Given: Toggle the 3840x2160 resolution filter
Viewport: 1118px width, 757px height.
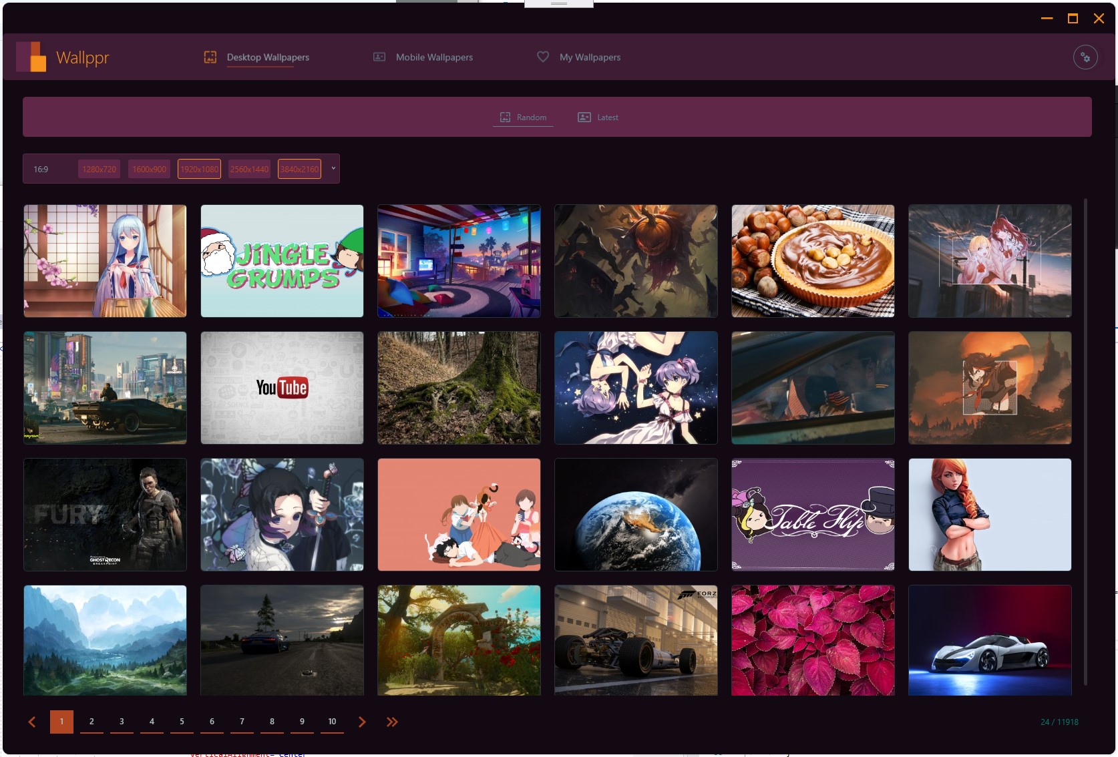Looking at the screenshot, I should tap(299, 170).
